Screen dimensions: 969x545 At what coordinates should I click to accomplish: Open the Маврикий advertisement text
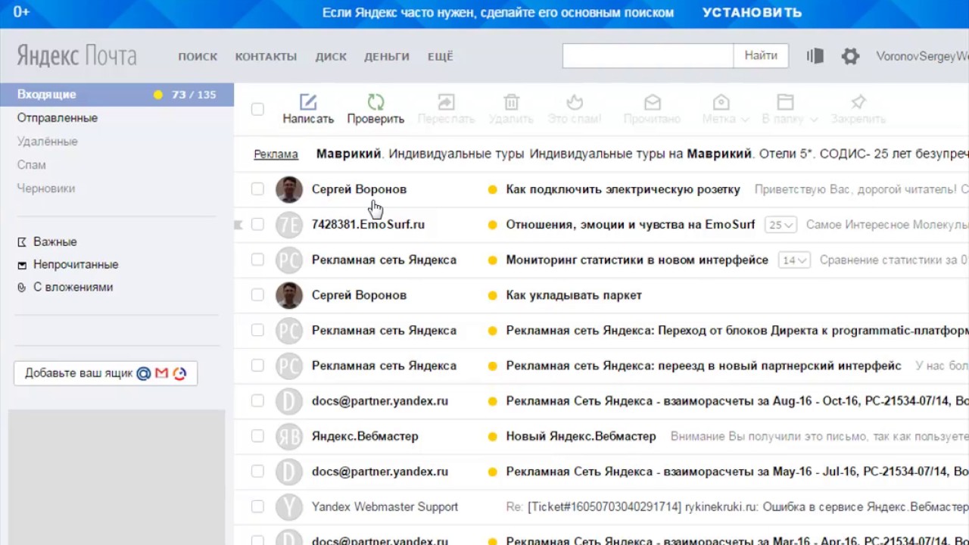click(642, 154)
